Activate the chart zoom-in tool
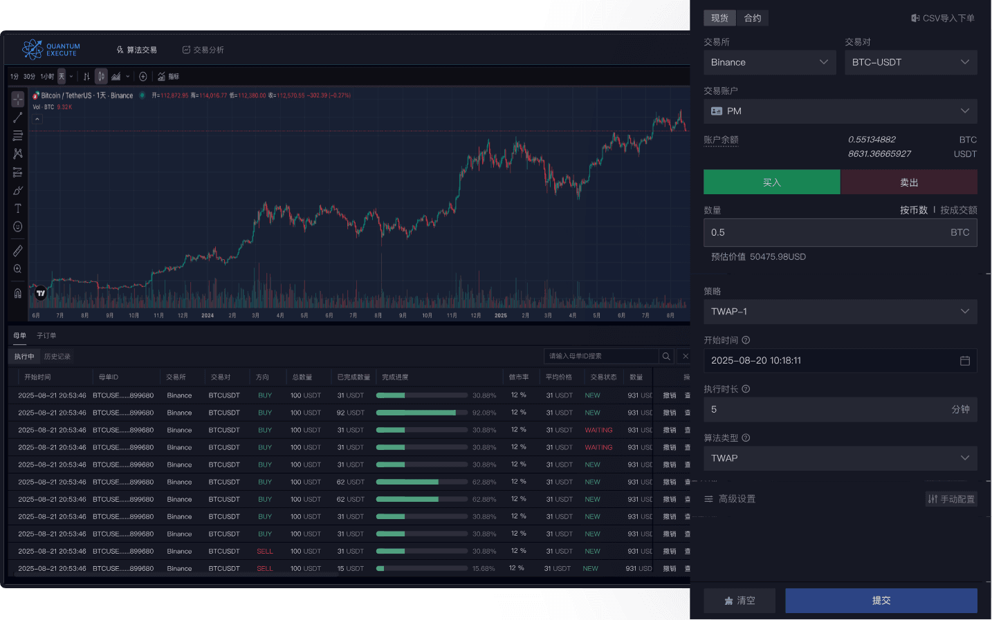 coord(18,269)
